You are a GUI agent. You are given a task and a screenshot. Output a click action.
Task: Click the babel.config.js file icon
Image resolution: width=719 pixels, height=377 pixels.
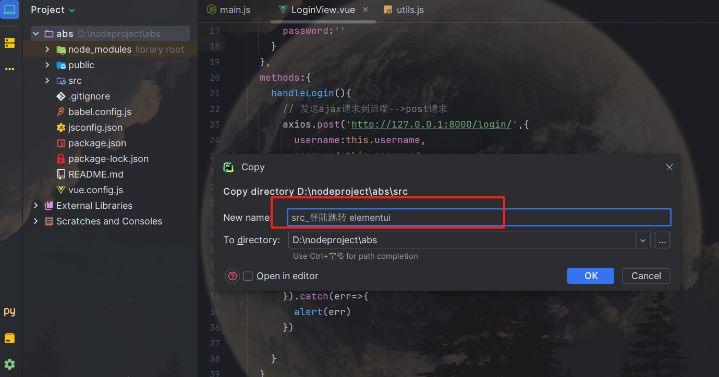[61, 112]
